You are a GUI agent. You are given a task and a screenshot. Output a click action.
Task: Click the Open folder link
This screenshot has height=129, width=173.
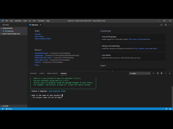[x=39, y=37]
